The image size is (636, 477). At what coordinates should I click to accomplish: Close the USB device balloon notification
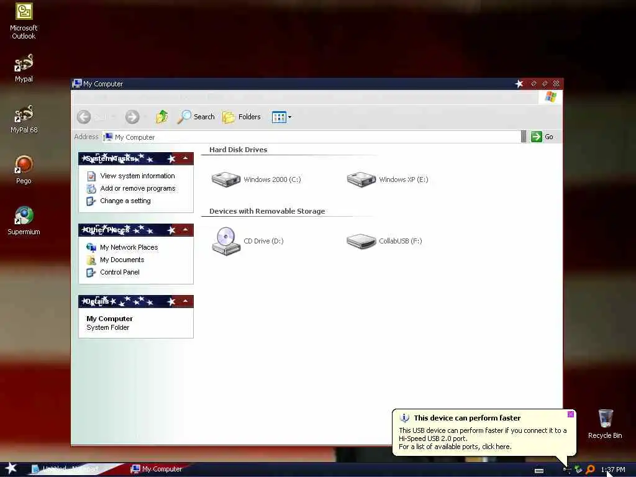(x=571, y=414)
